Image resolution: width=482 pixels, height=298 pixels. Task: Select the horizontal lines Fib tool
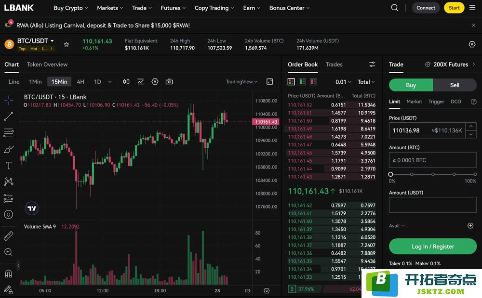coord(9,132)
